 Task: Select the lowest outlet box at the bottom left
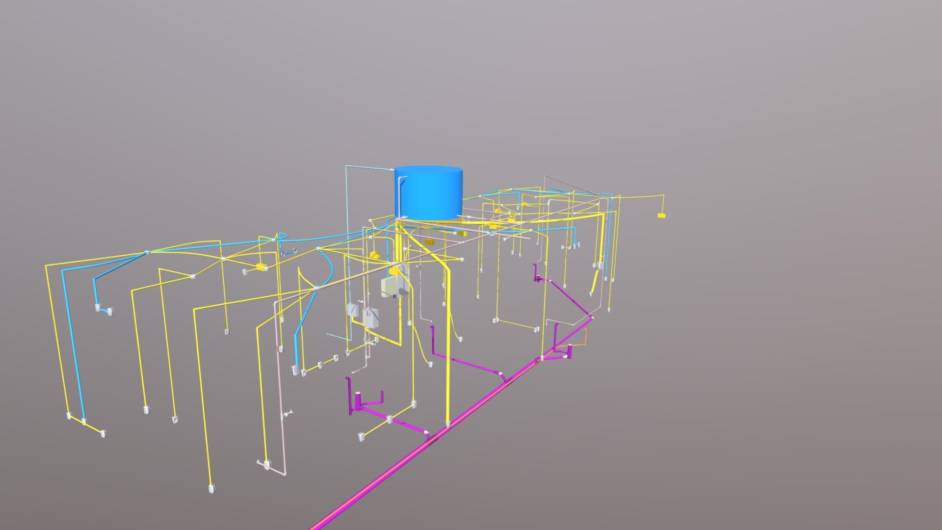point(211,489)
